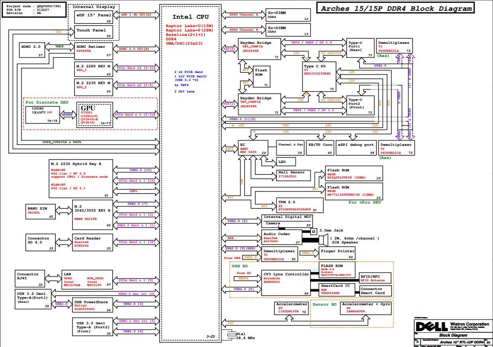Select the DDPB_CTRLCLK & DATA bus label

click(x=62, y=142)
